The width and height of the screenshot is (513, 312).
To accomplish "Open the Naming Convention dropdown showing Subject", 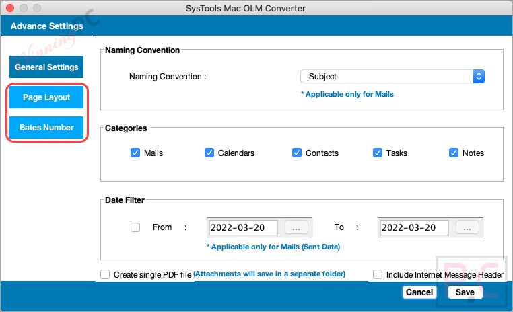I will click(392, 77).
